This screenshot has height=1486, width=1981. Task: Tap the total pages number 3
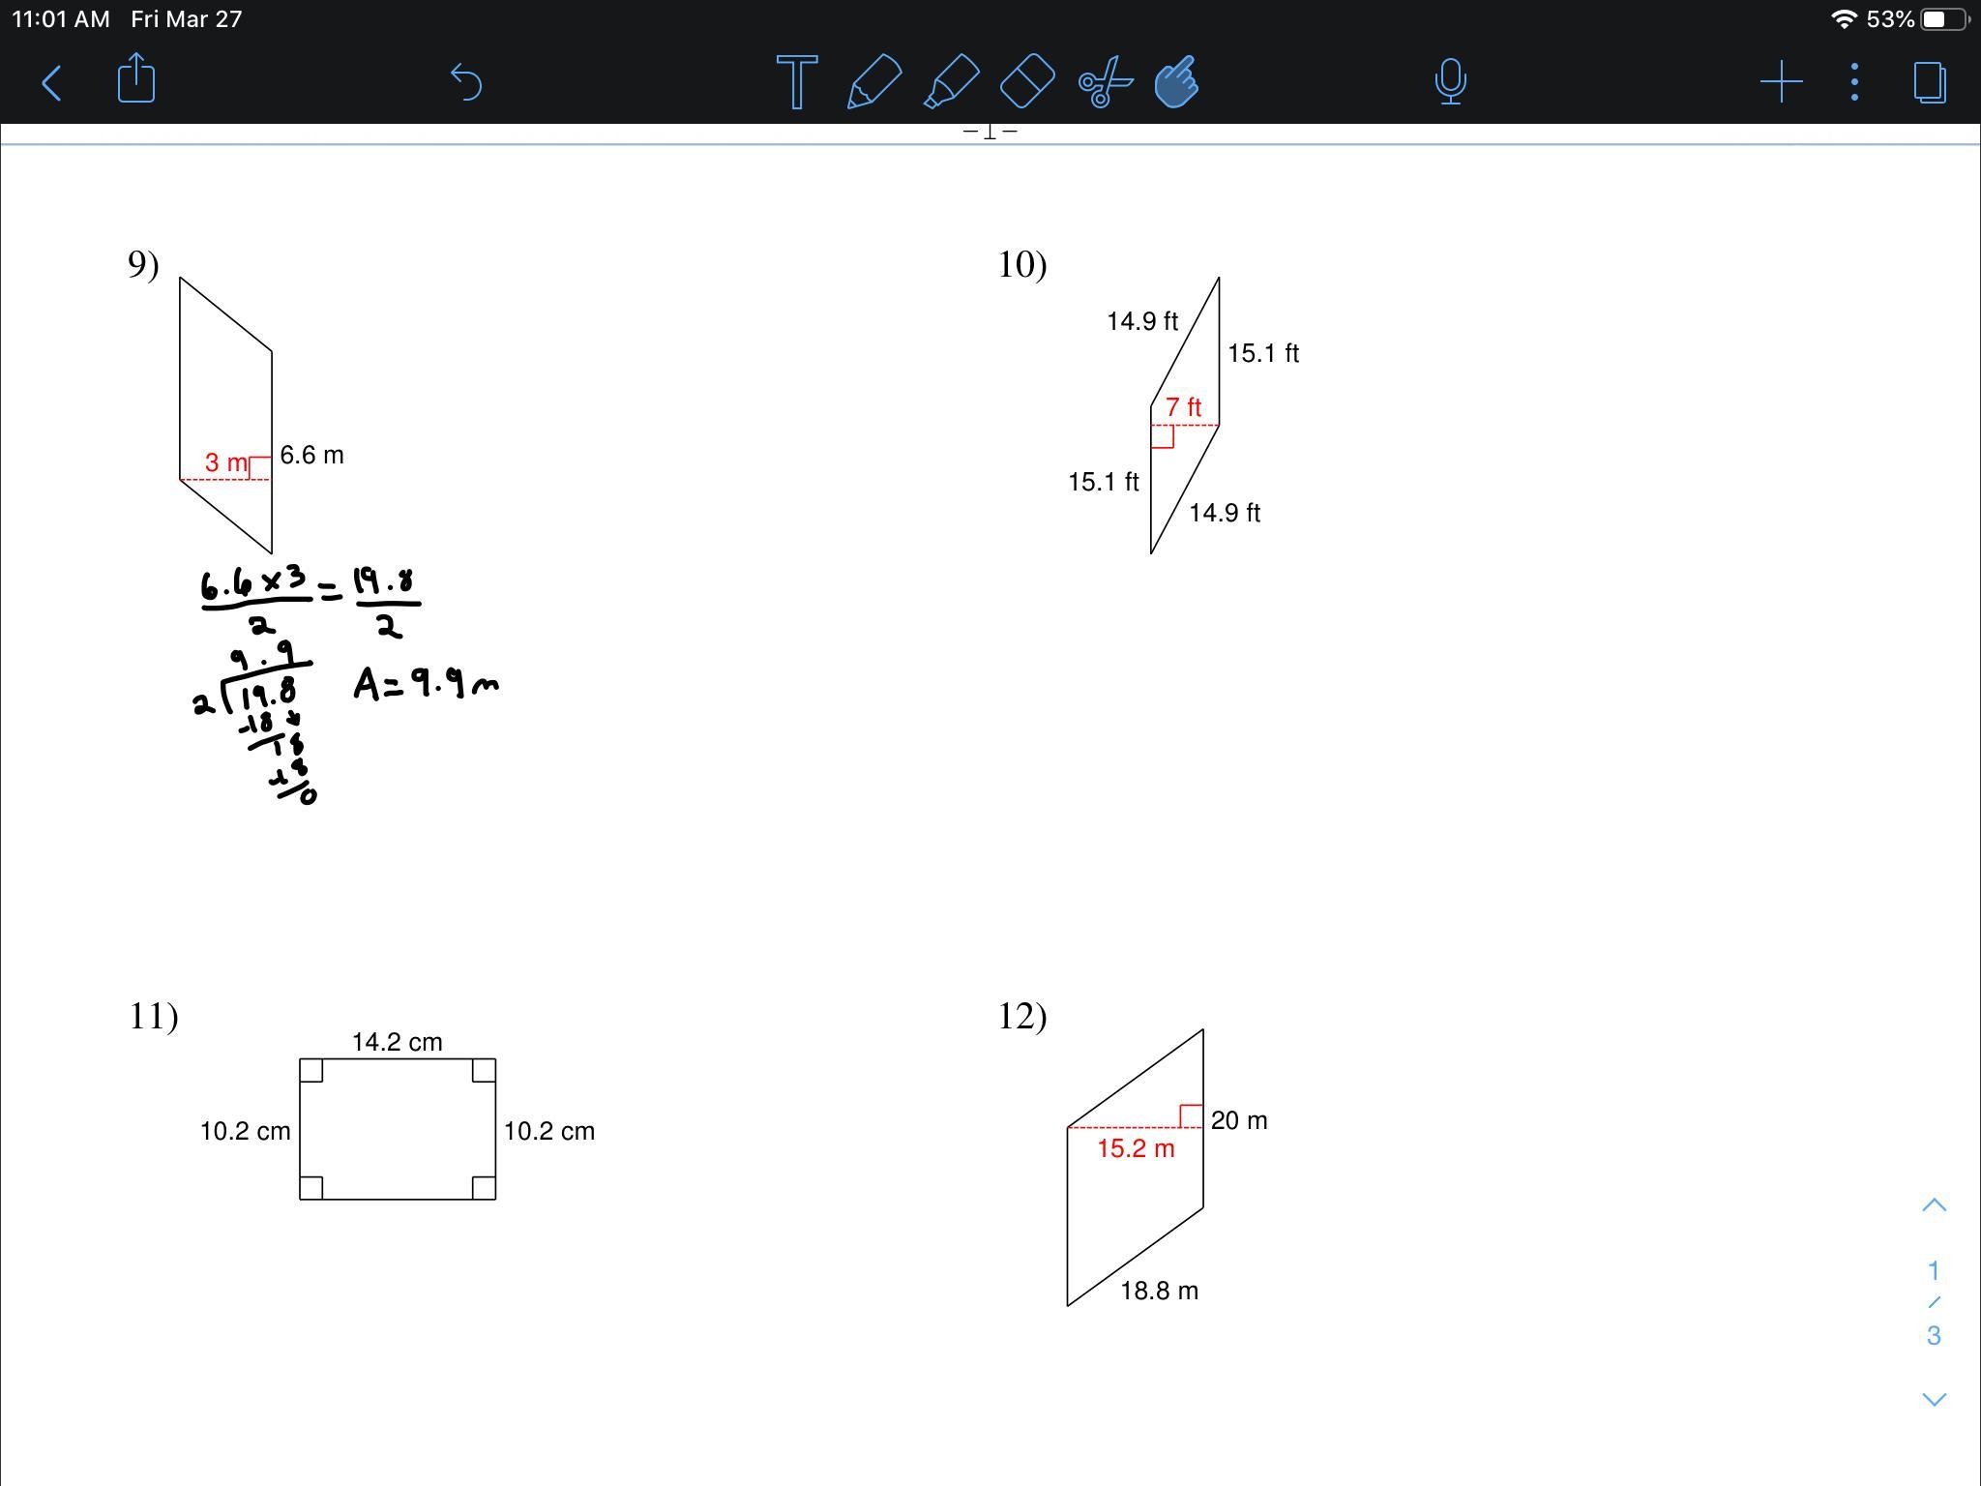(1934, 1336)
